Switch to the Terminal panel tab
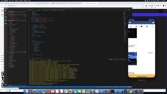The image size is (167, 94). 49,60
